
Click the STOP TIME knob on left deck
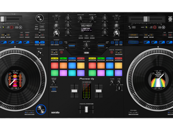[x=40, y=52]
